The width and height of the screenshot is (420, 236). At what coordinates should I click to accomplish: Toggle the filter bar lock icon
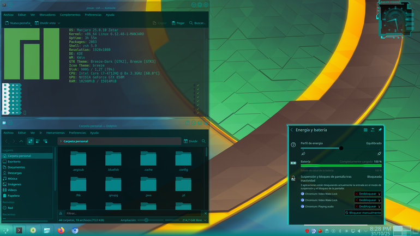click(61, 213)
